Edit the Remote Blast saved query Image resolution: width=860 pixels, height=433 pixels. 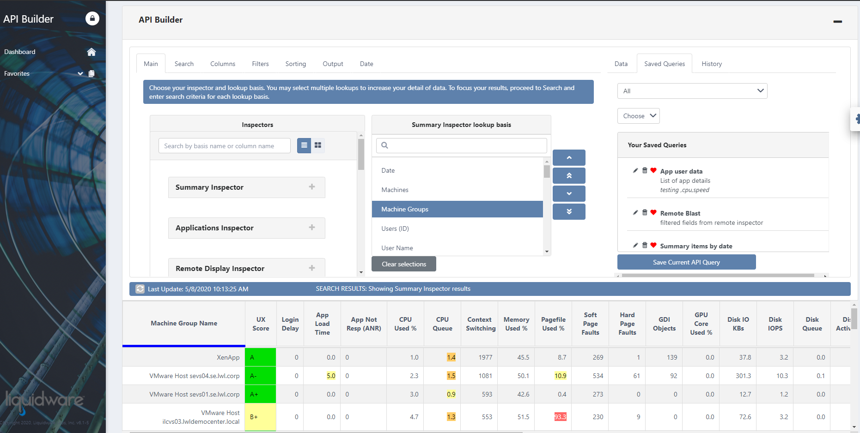pyautogui.click(x=635, y=212)
